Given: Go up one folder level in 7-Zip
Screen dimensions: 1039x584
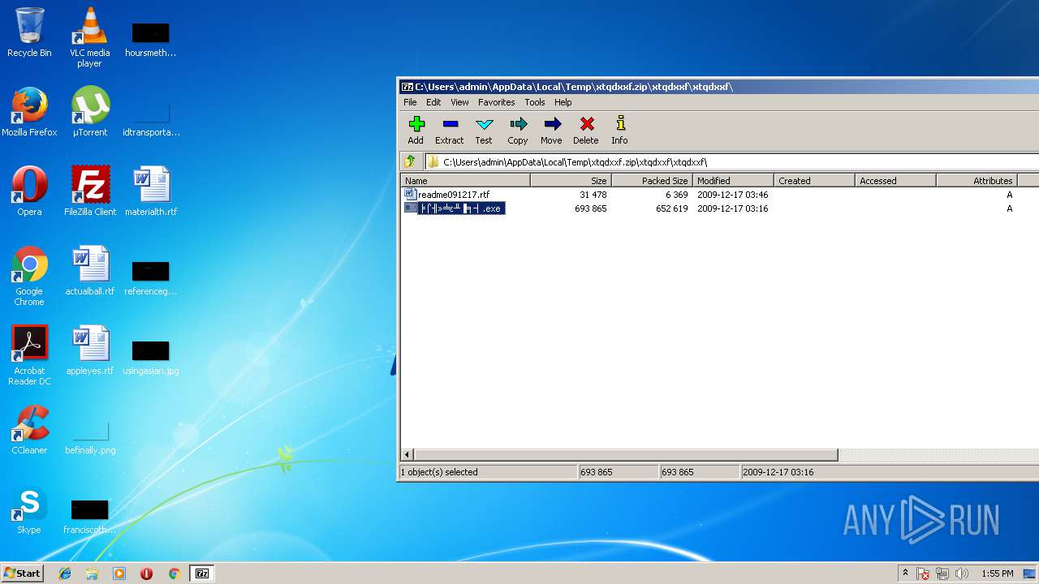Looking at the screenshot, I should tap(410, 161).
